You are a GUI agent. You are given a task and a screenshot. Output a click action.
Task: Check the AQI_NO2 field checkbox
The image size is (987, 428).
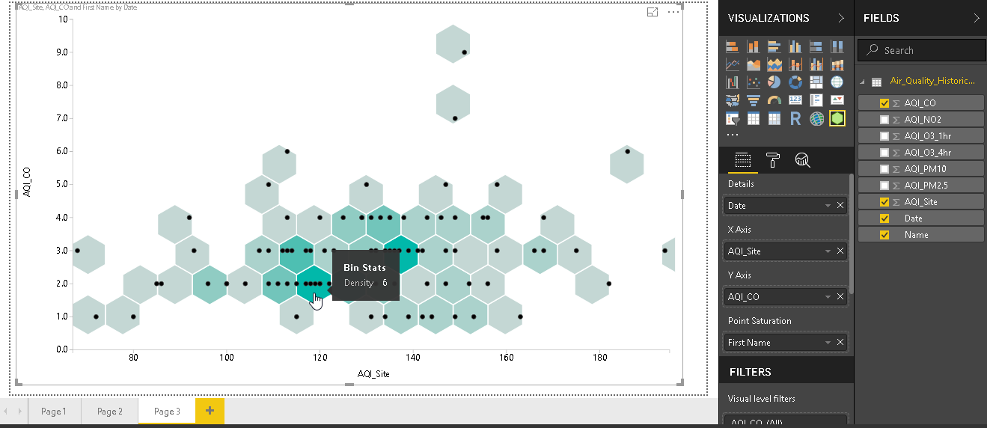(x=884, y=120)
